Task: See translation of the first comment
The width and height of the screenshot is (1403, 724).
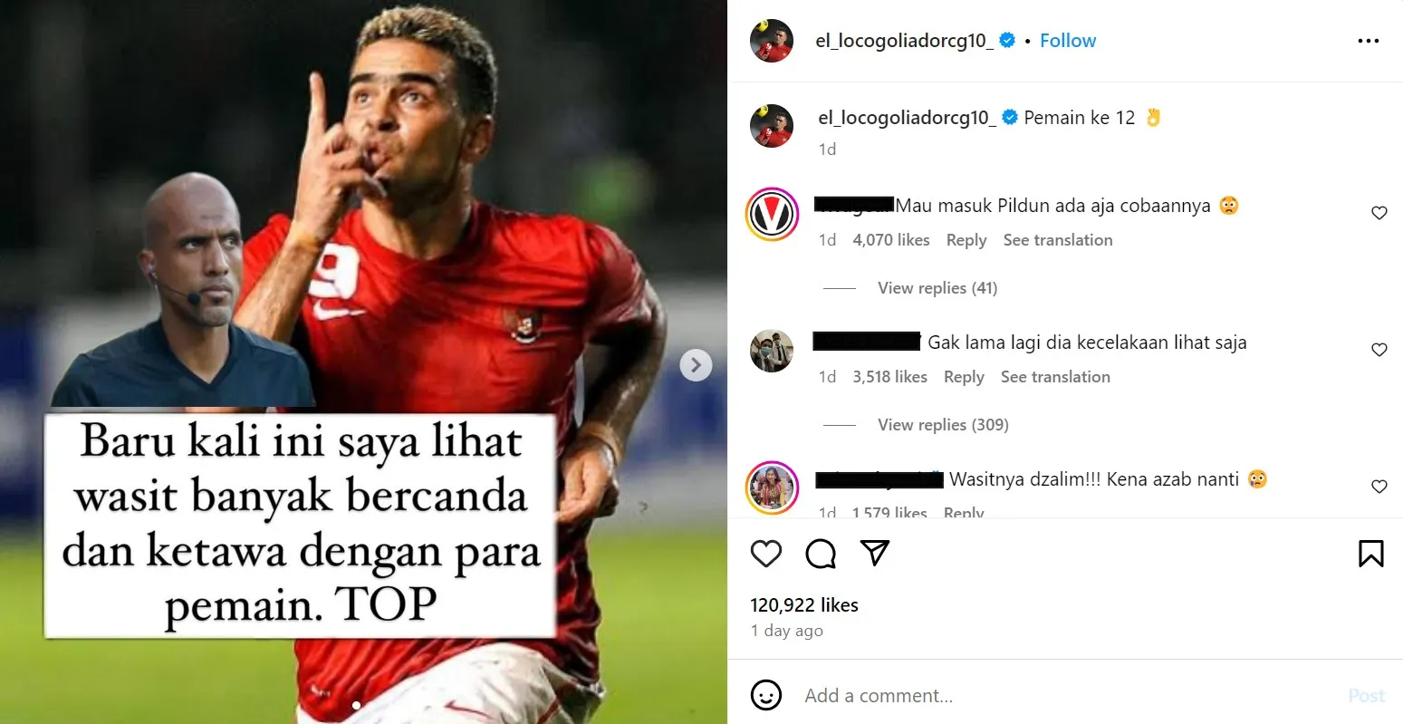Action: tap(1058, 240)
